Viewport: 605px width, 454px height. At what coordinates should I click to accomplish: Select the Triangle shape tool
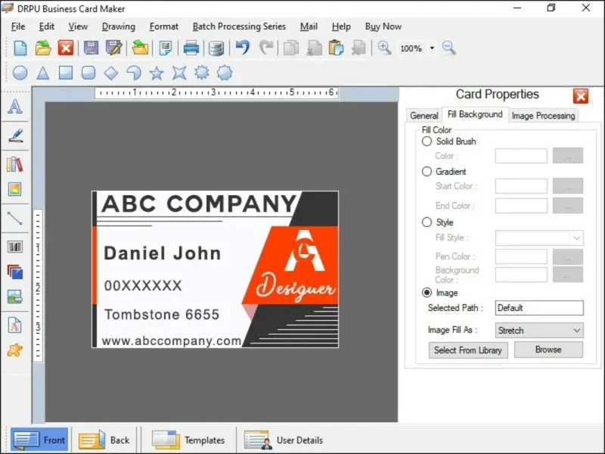pos(43,73)
